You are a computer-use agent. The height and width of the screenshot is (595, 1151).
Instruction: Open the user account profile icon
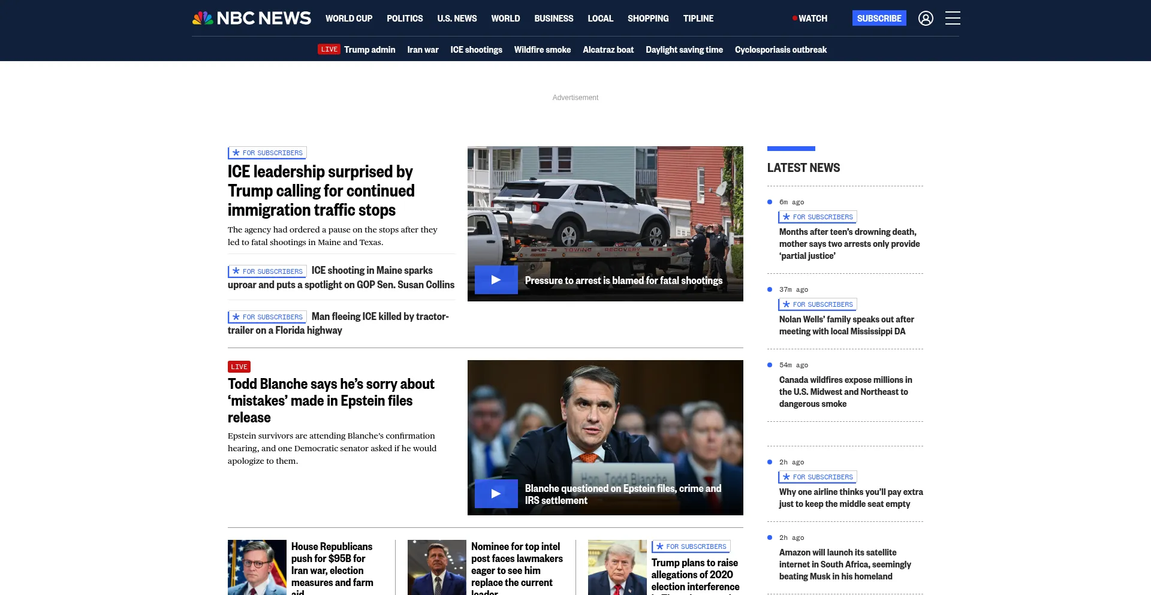(926, 19)
